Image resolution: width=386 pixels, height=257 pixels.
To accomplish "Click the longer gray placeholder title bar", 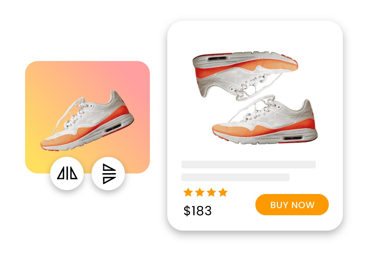I will coord(249,164).
